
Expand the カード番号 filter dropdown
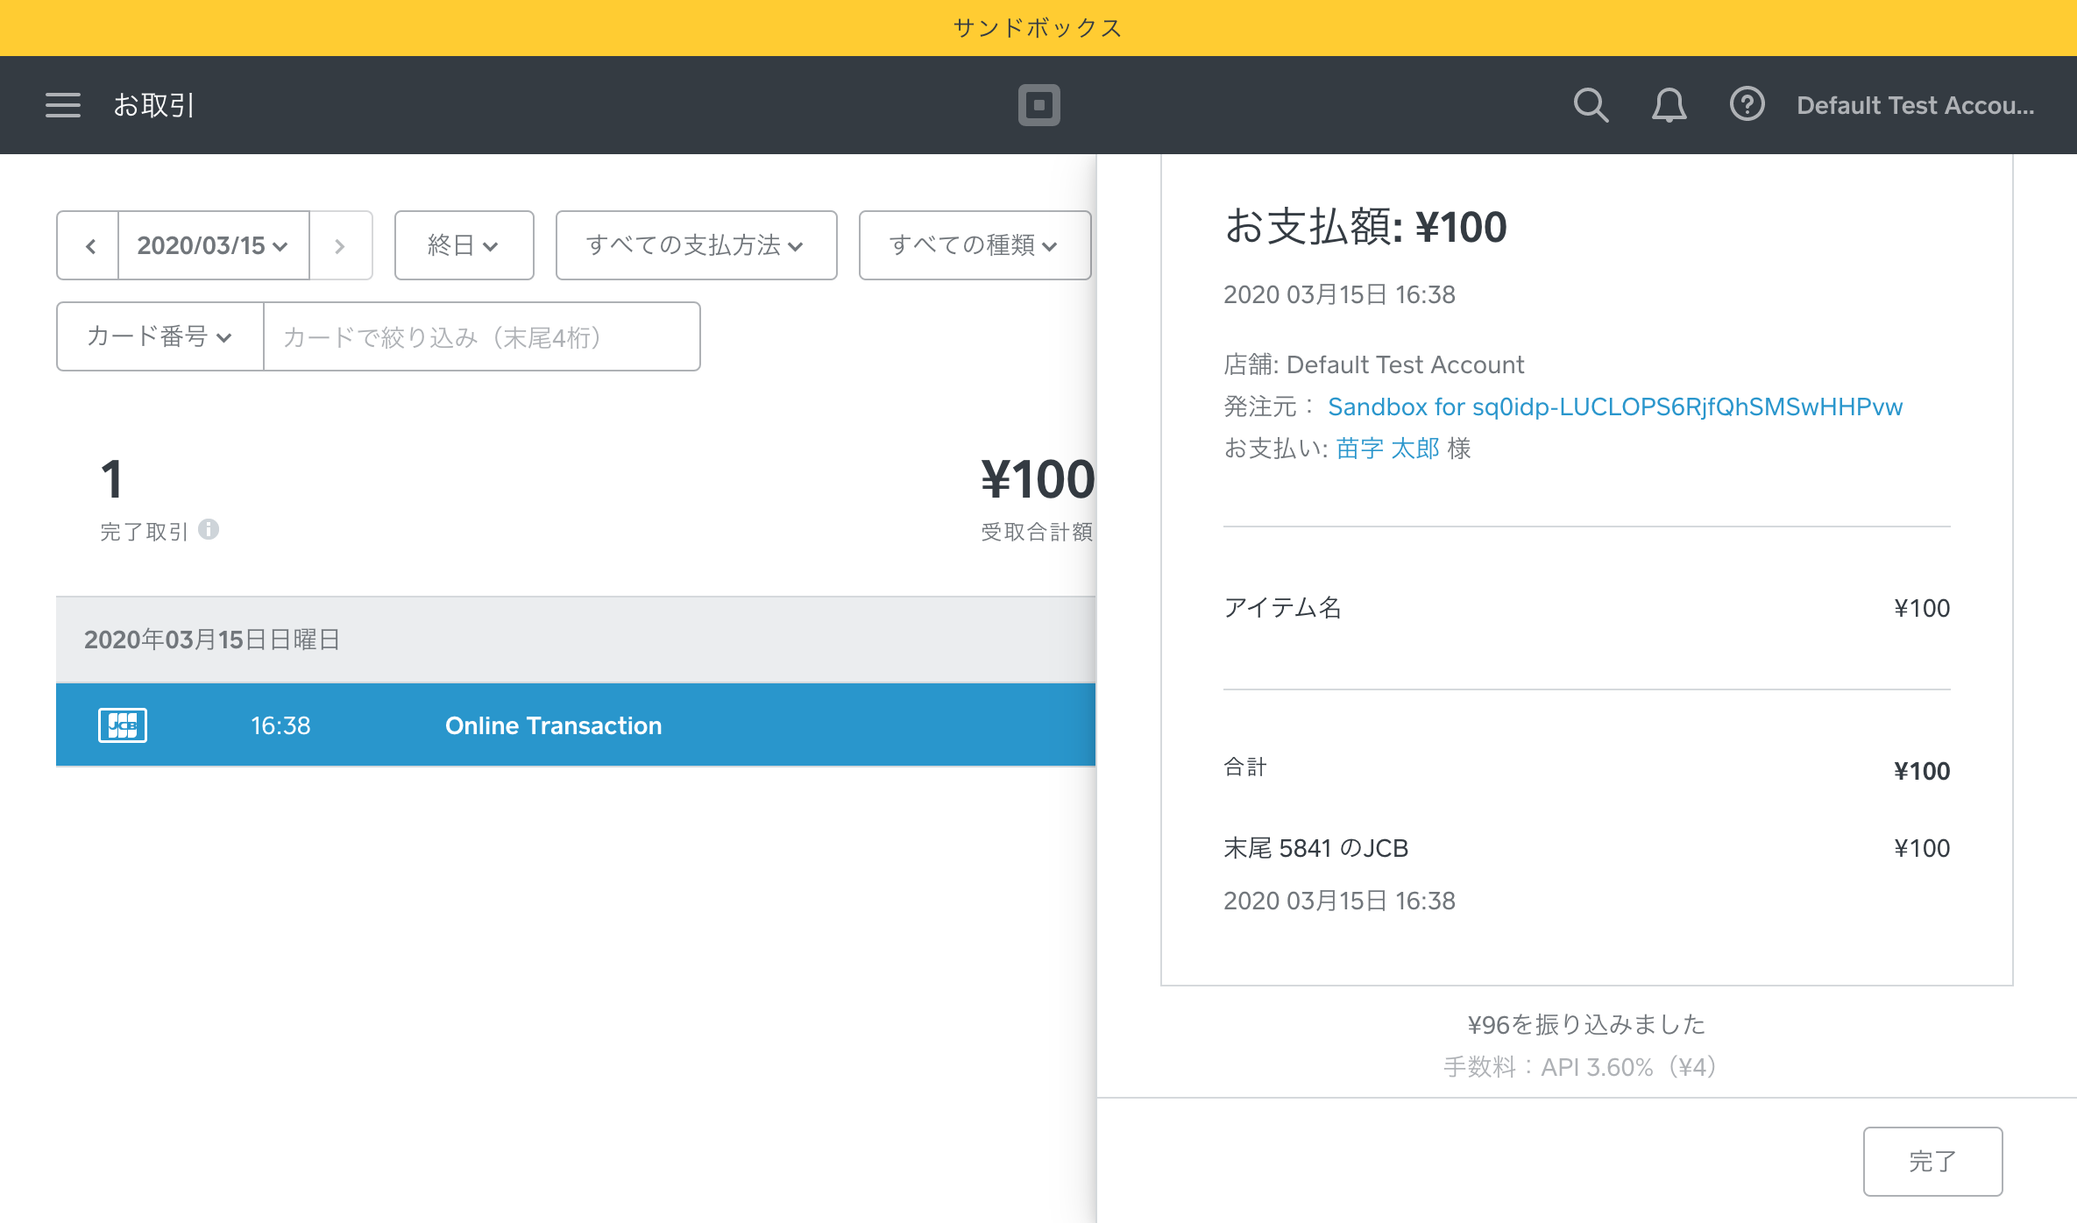158,336
